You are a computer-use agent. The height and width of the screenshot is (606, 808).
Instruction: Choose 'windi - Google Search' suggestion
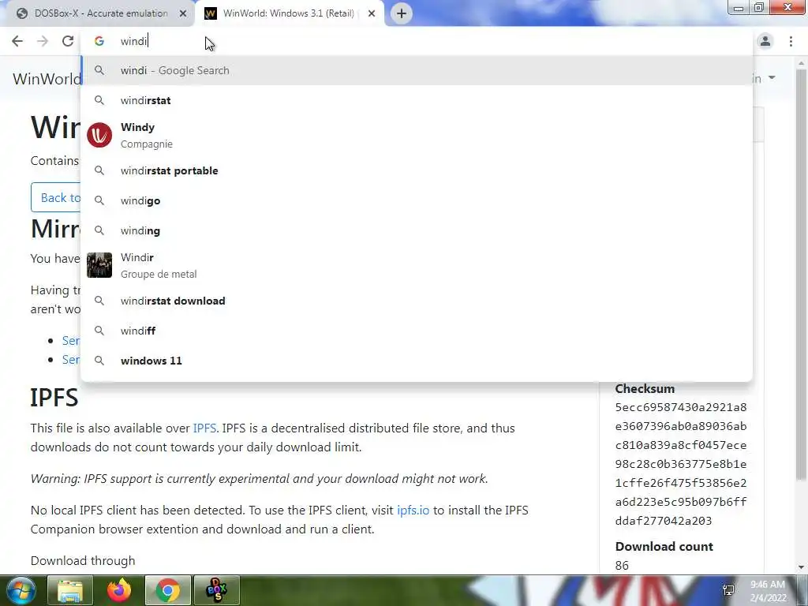(x=417, y=70)
